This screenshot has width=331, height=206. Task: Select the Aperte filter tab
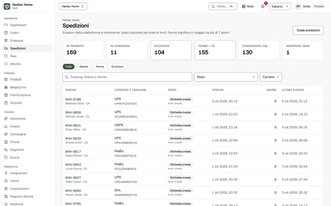tap(84, 67)
